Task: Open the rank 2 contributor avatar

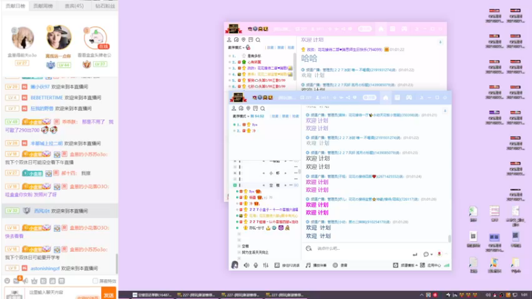Action: pyautogui.click(x=23, y=38)
